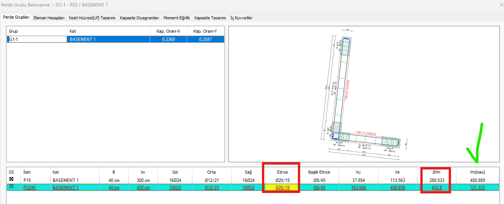
Task: Click the Vn(max) column header
Action: (477, 172)
